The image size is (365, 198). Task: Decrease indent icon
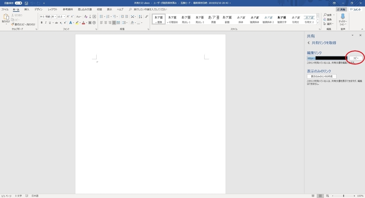pyautogui.click(x=122, y=16)
